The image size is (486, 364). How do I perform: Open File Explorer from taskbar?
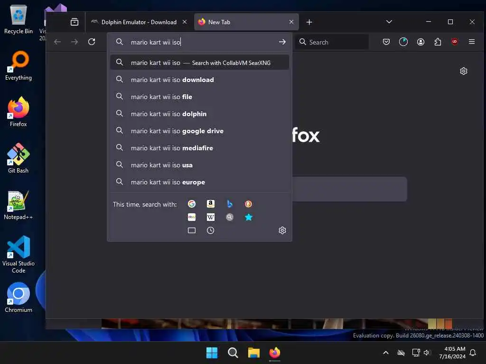click(253, 353)
